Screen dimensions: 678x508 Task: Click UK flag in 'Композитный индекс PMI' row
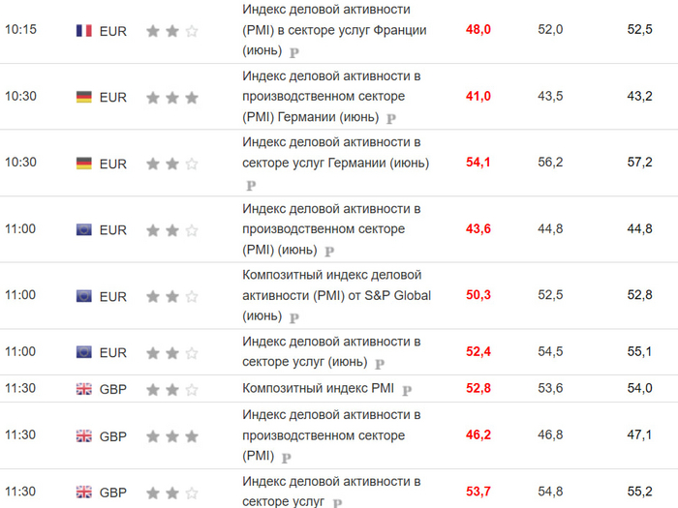[x=83, y=389]
